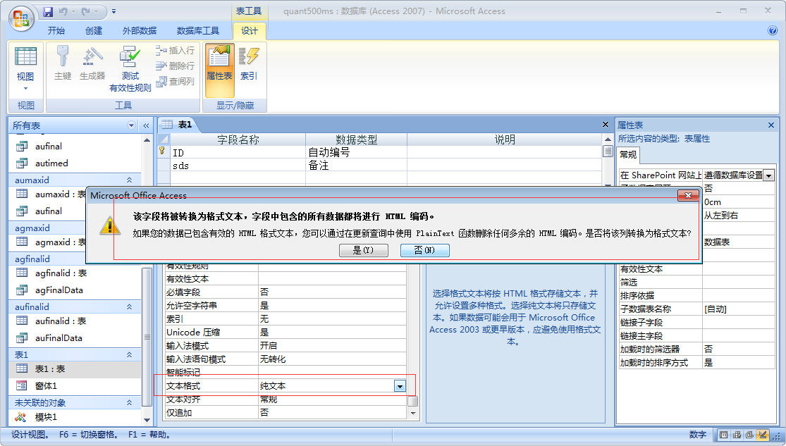The image size is (786, 446).
Task: Click the 文本对齐 value 常规
Action: coord(332,399)
